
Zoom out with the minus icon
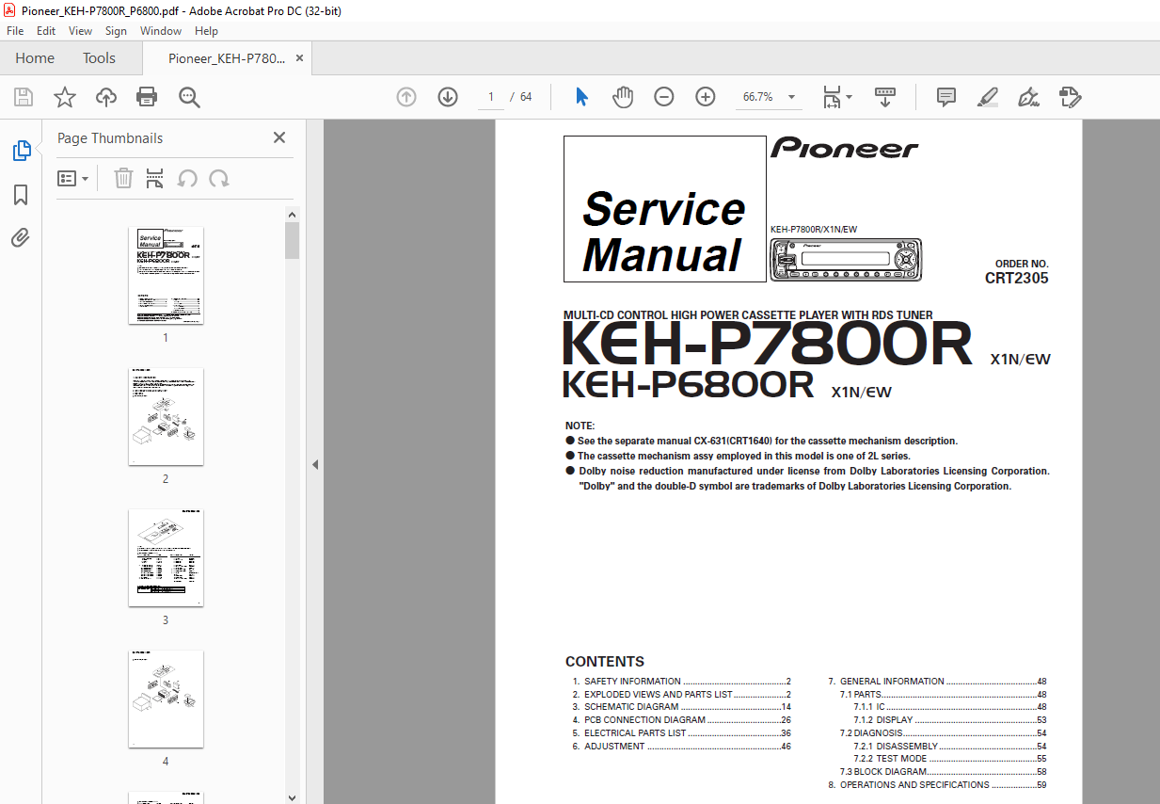tap(664, 97)
